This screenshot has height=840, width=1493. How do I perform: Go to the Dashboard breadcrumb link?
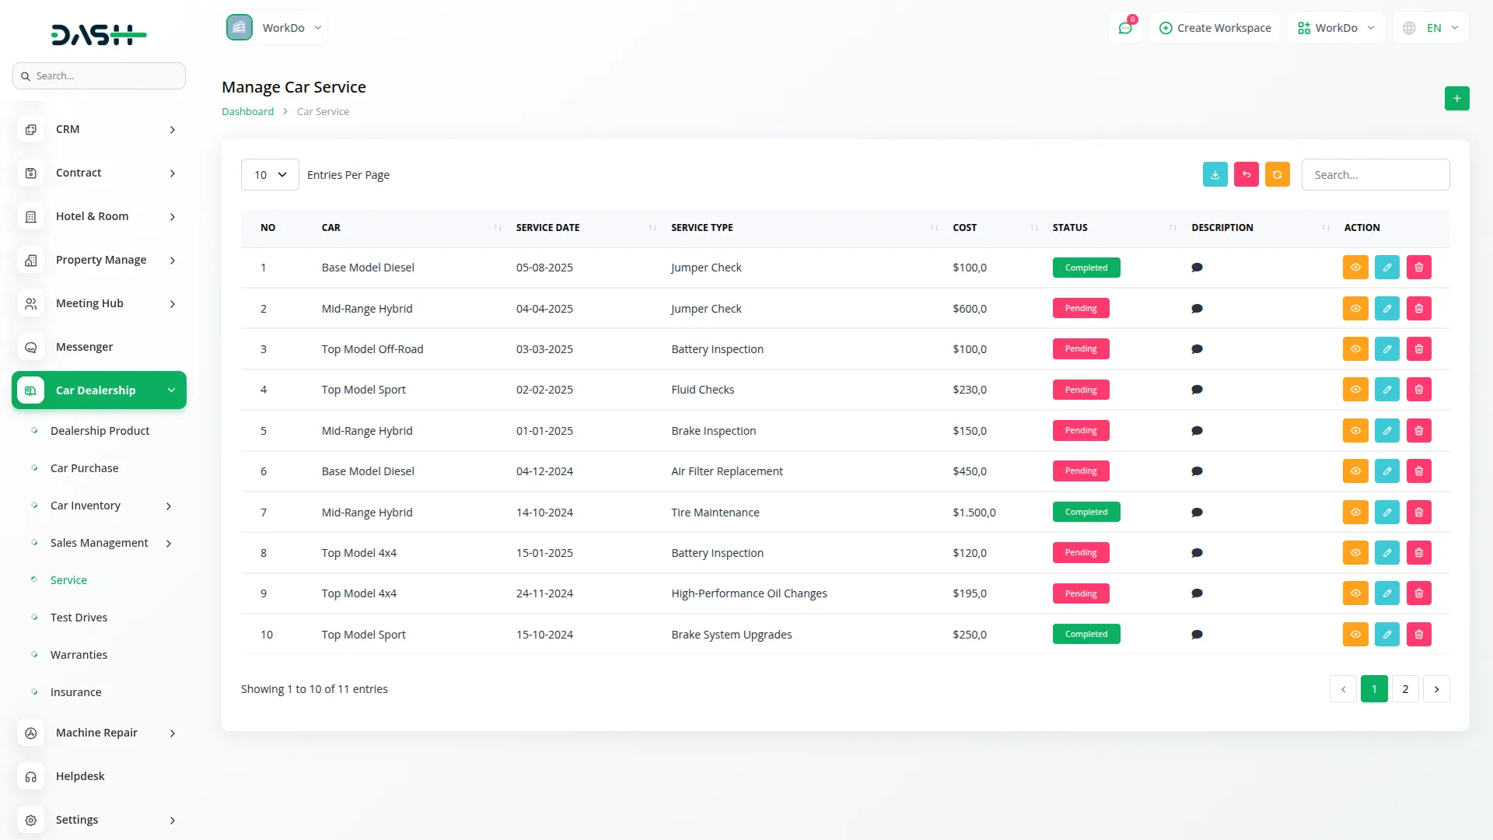click(x=247, y=112)
